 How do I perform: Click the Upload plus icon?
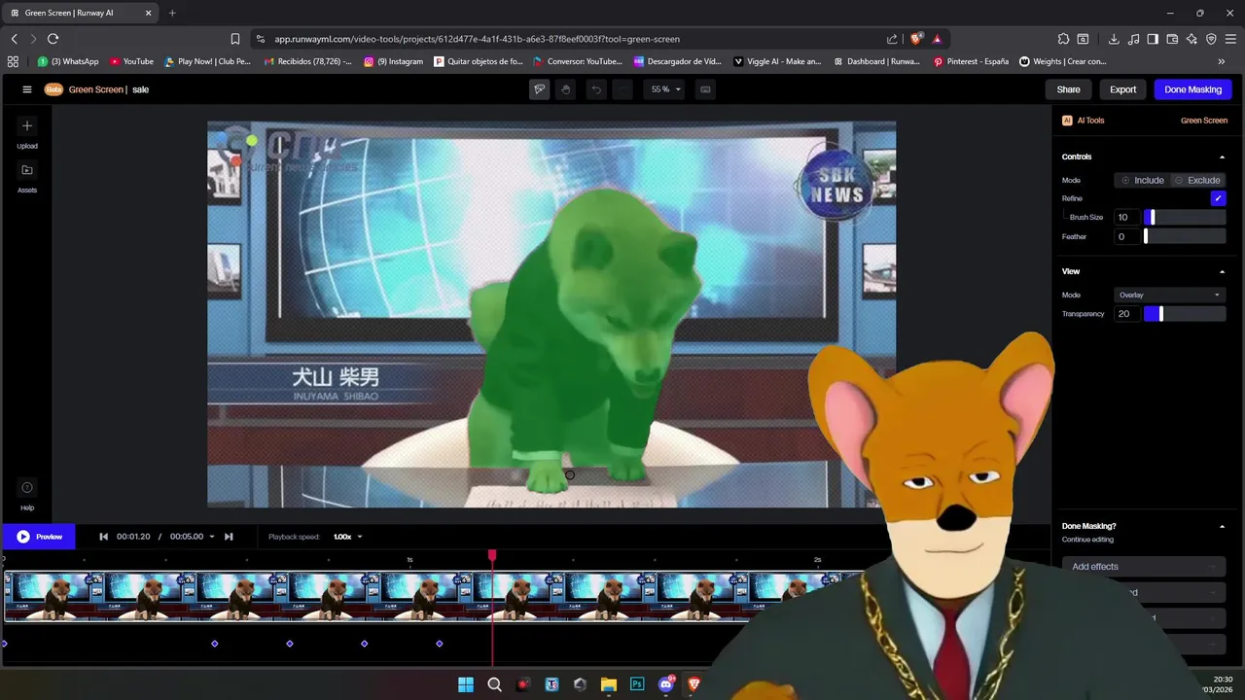tap(27, 125)
